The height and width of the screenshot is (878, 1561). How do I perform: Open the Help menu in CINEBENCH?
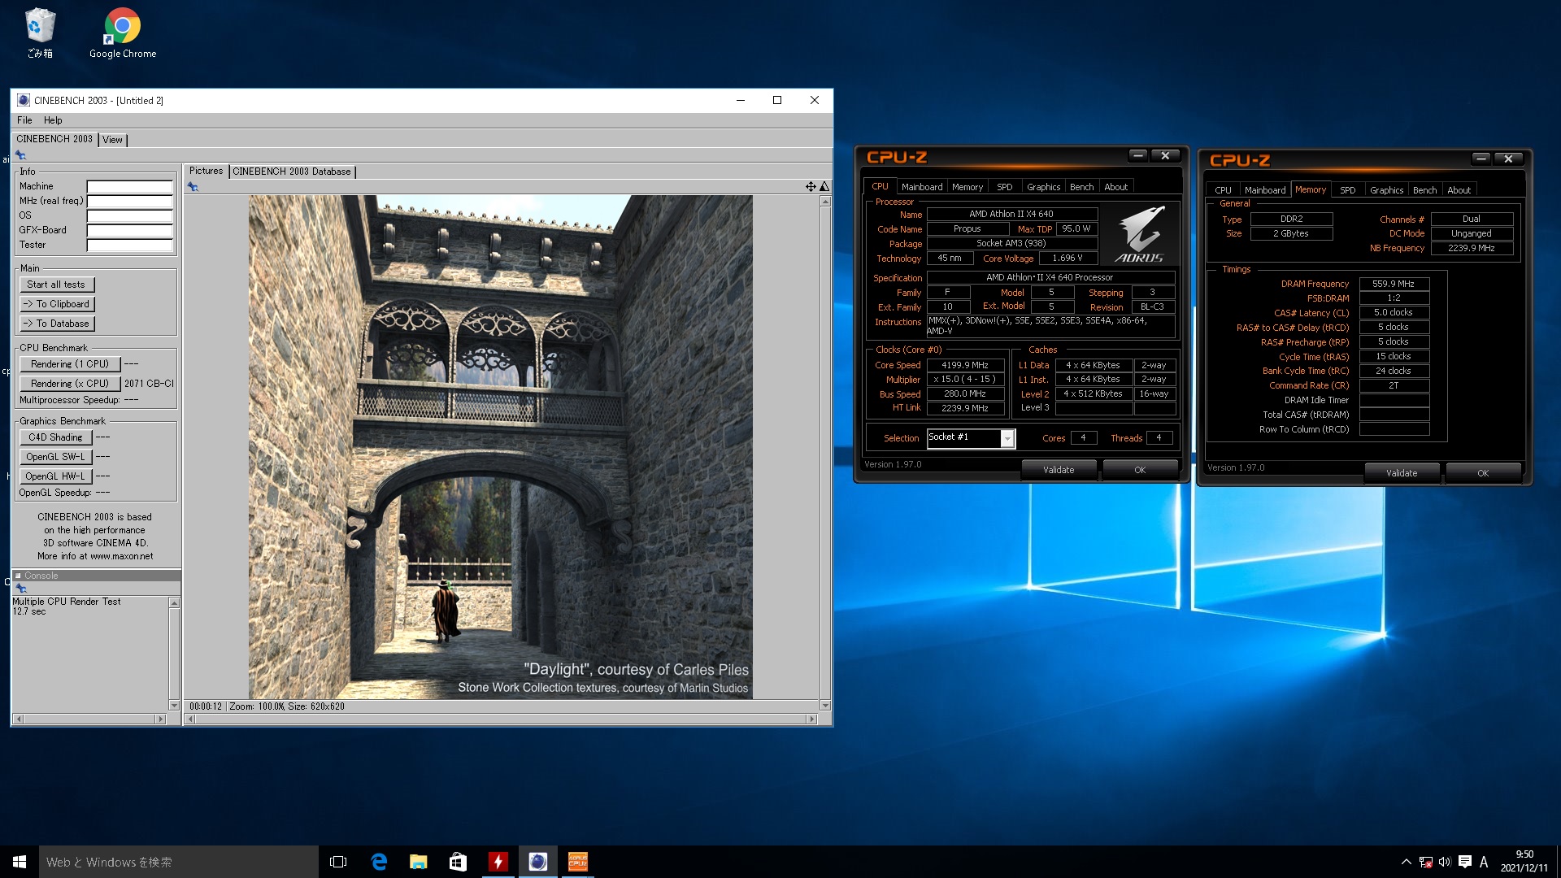click(53, 120)
